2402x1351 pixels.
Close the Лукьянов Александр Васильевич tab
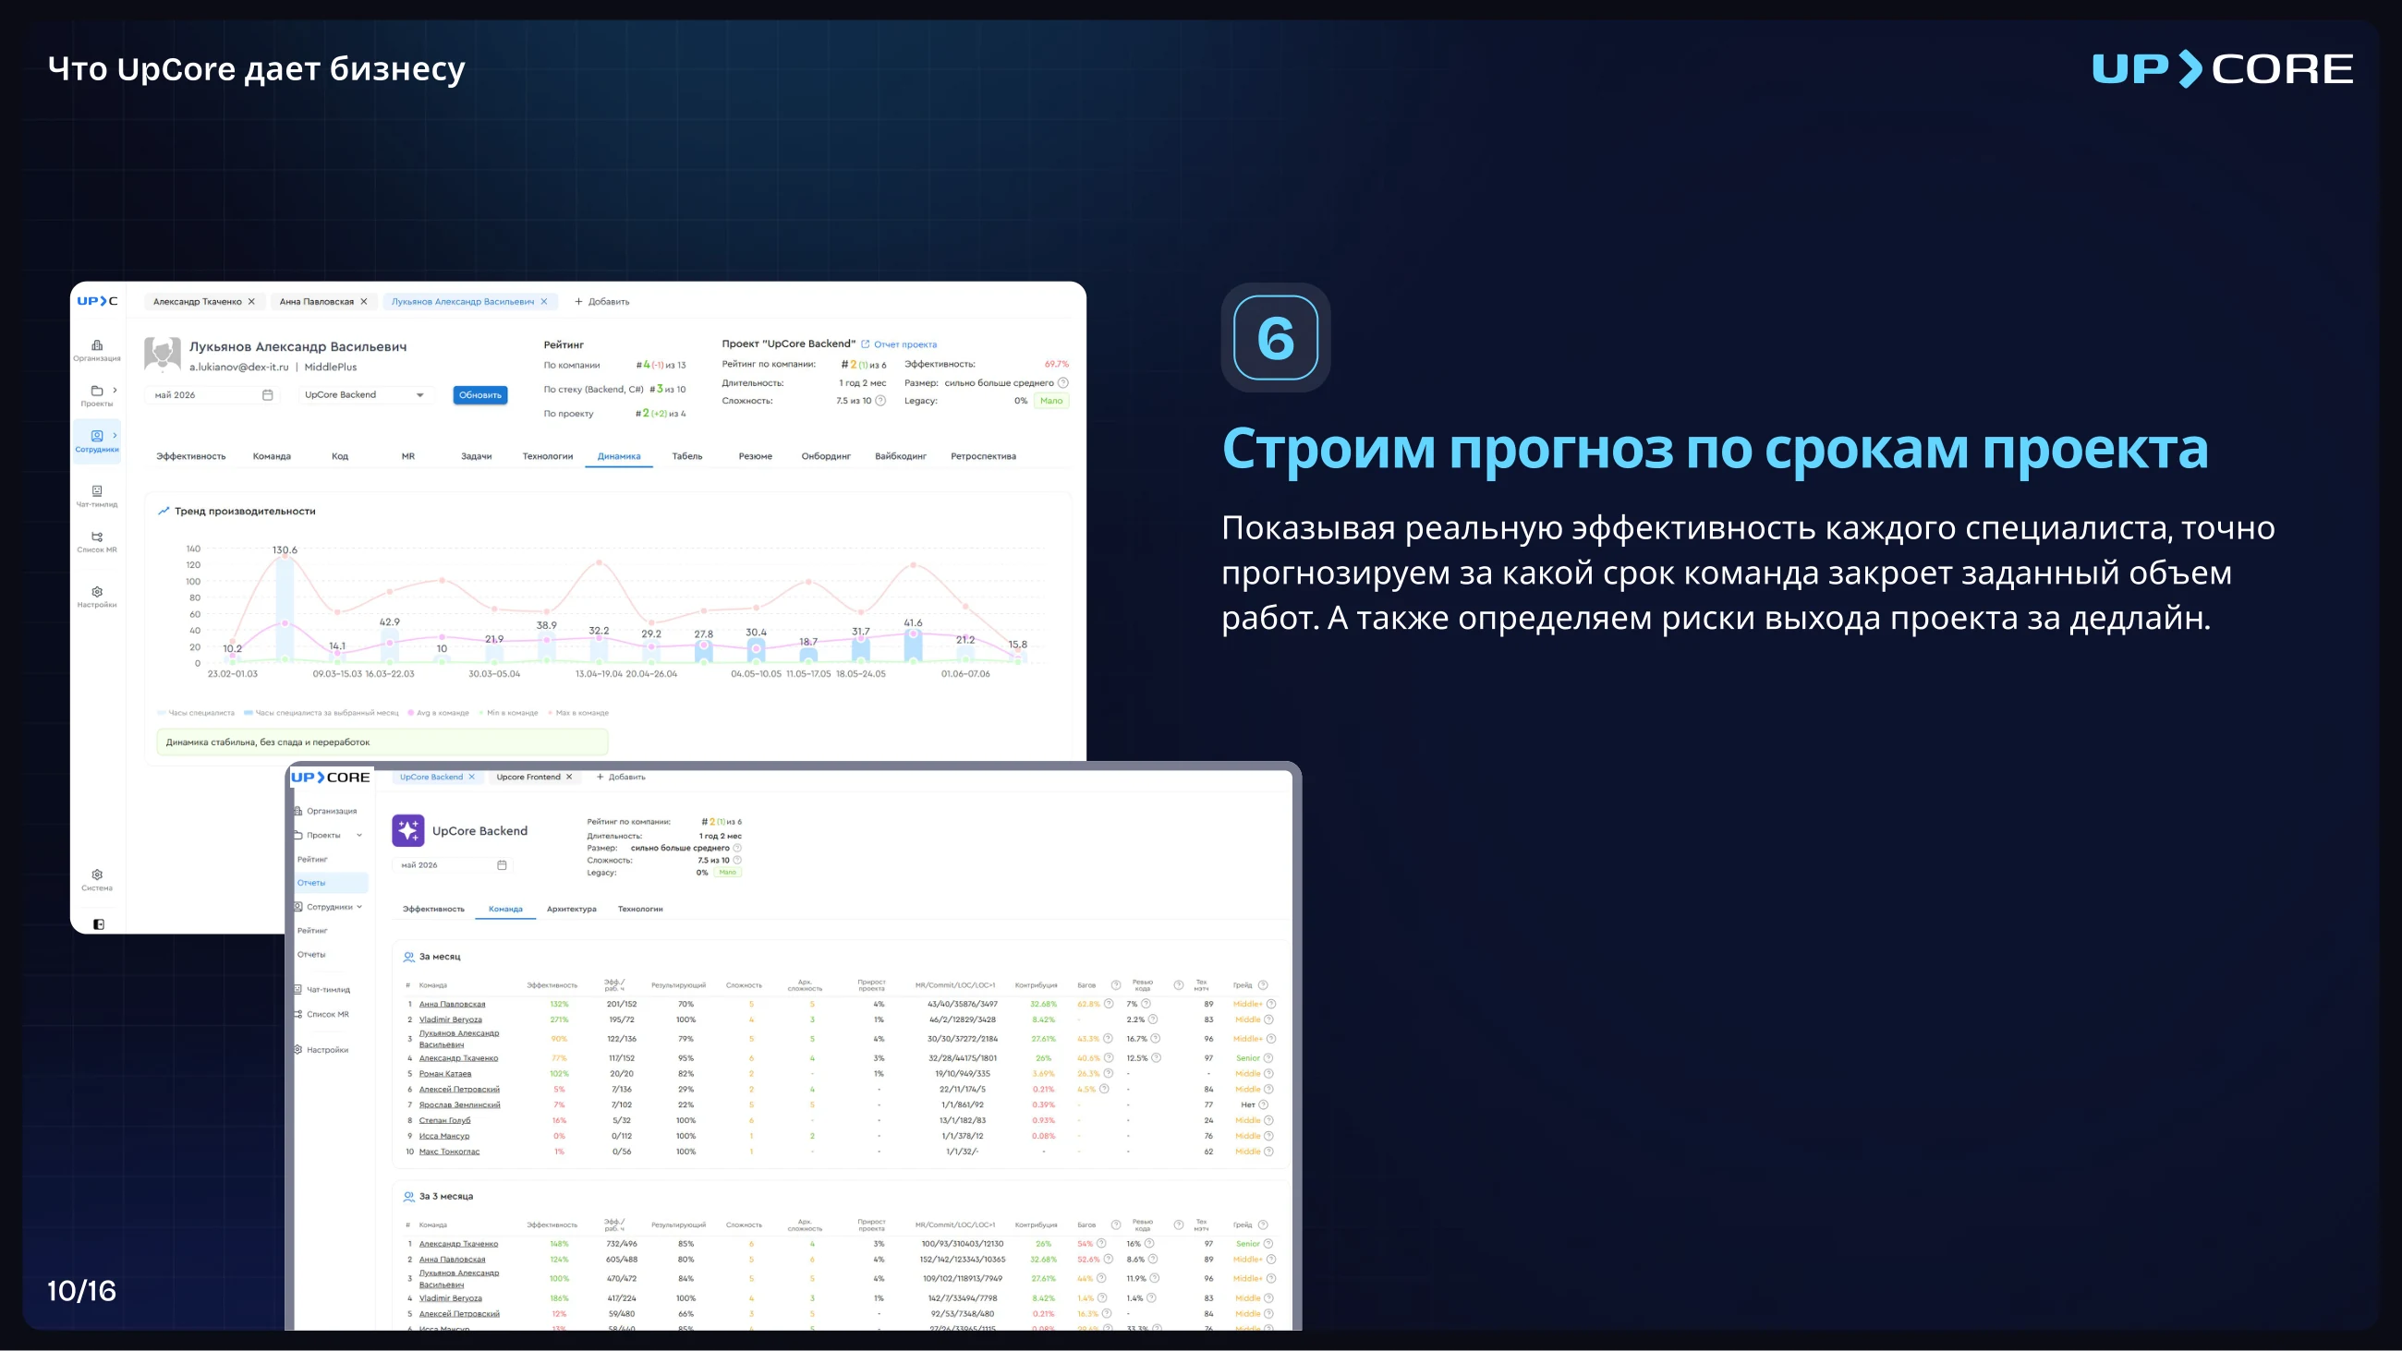(x=544, y=301)
